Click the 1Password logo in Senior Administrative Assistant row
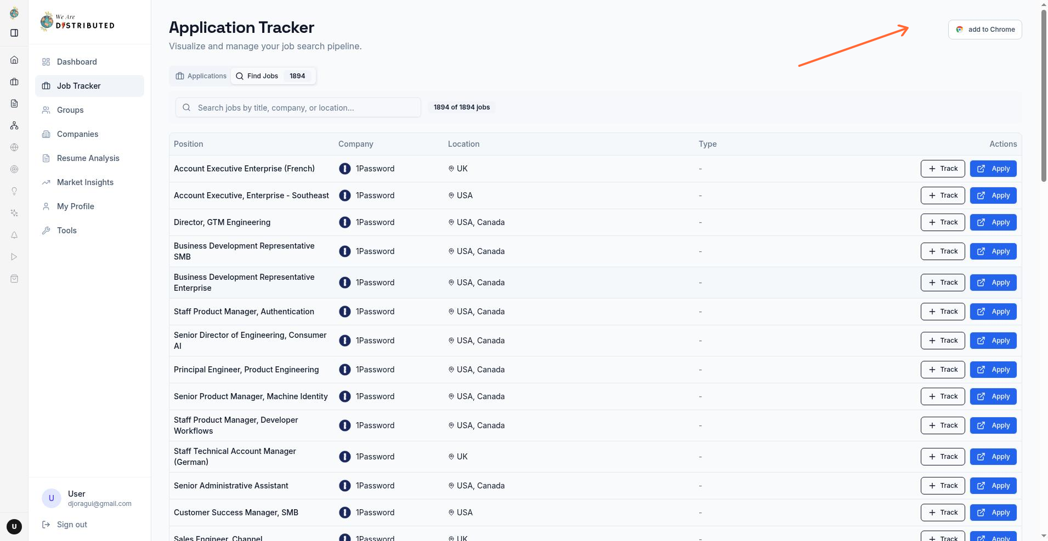The image size is (1048, 541). click(344, 486)
